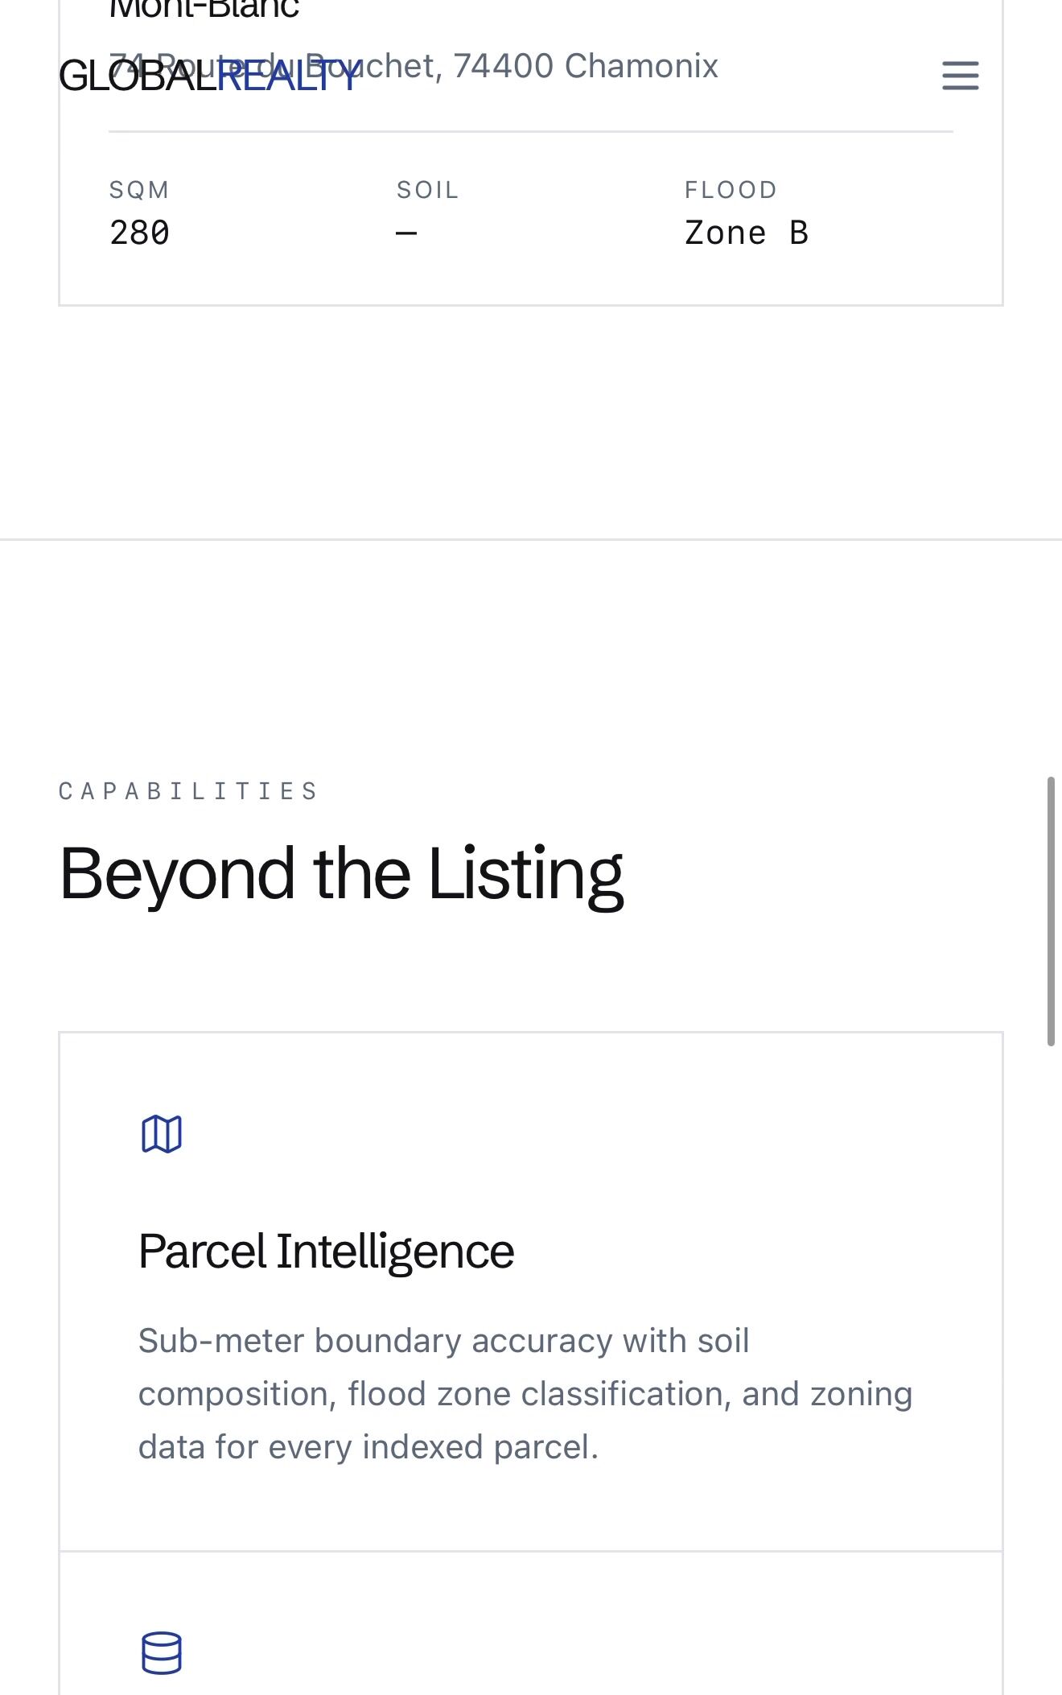Click the Mont-Blanc listing title
The image size is (1062, 1695).
204,10
